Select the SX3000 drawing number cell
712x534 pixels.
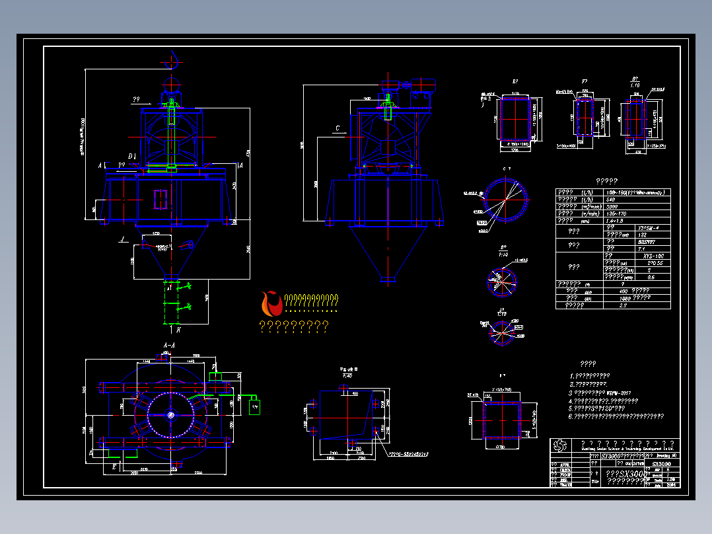pyautogui.click(x=662, y=464)
